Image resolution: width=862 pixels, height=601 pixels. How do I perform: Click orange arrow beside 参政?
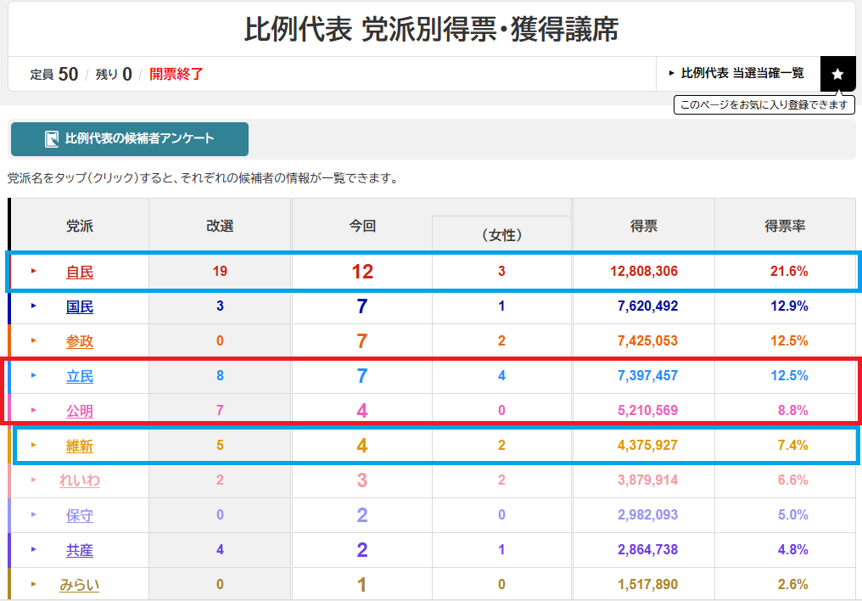34,340
